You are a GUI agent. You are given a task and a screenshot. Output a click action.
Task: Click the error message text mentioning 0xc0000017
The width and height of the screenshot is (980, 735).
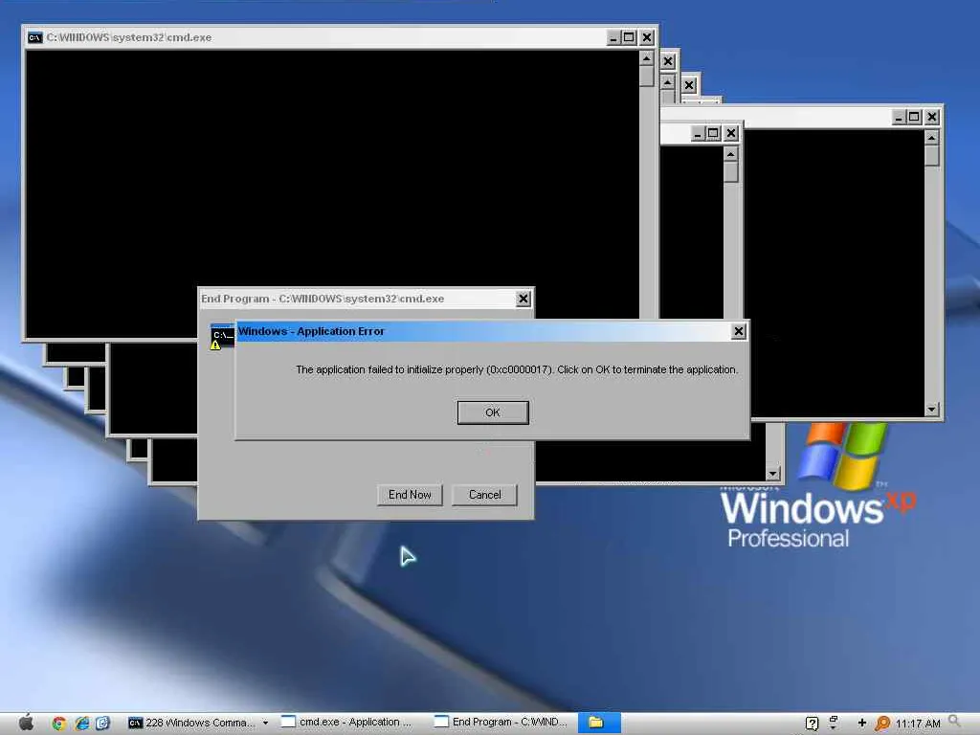click(516, 369)
